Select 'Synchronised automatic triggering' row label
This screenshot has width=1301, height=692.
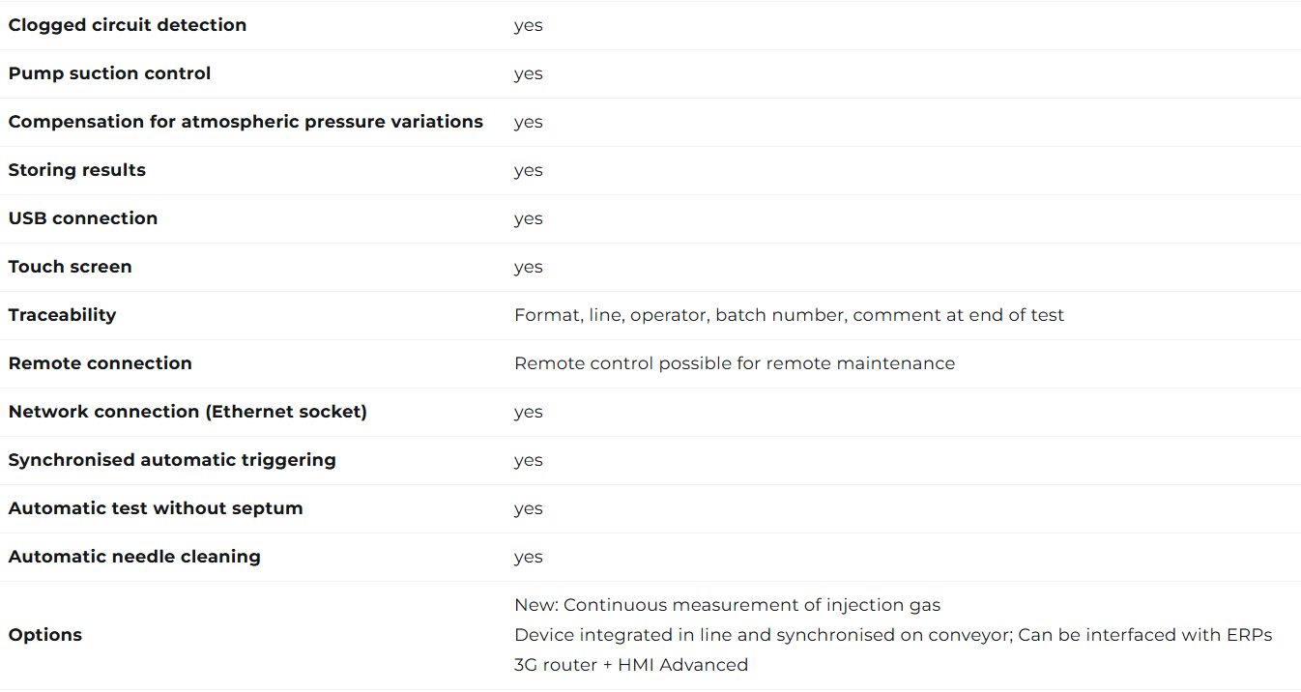172,460
